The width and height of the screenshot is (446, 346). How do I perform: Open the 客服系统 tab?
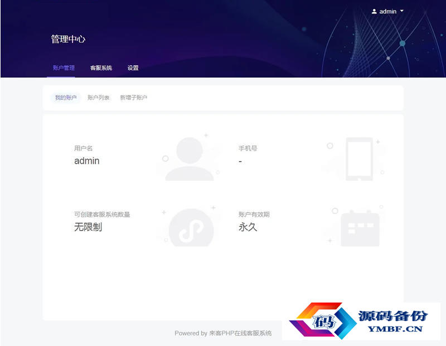pyautogui.click(x=101, y=67)
